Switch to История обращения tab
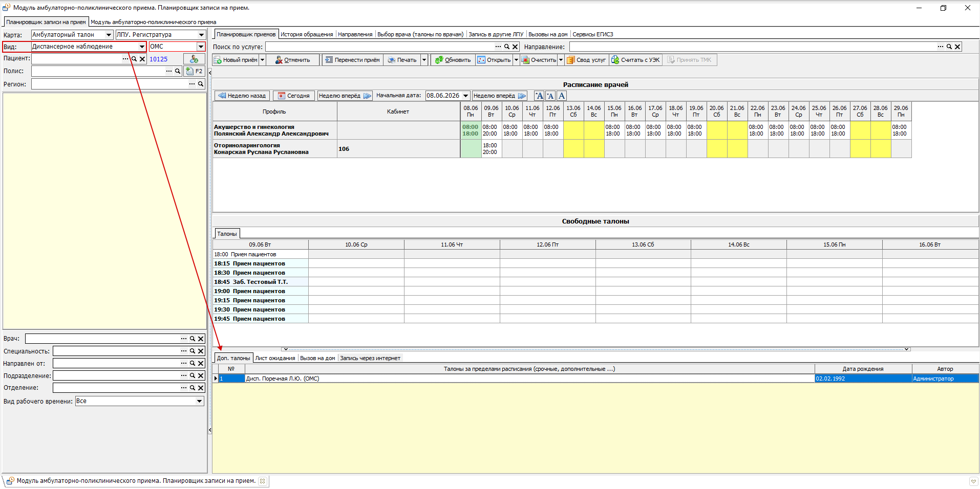This screenshot has width=980, height=489. (x=307, y=34)
